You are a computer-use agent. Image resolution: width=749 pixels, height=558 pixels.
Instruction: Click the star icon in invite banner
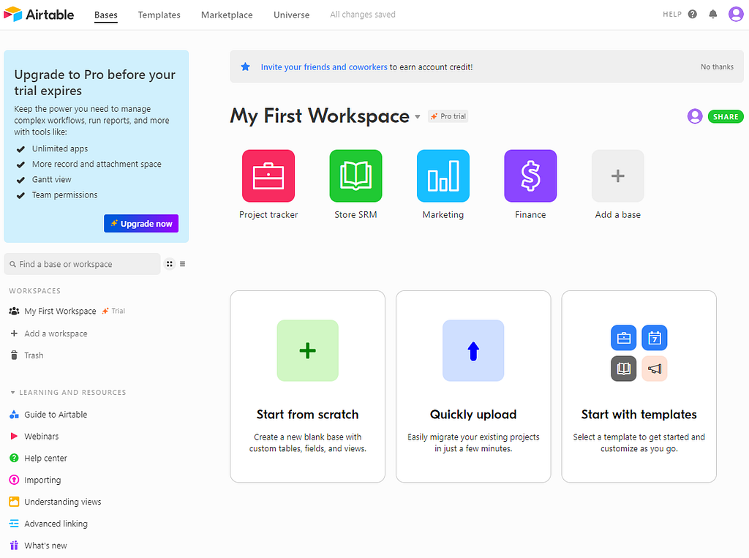tap(246, 67)
